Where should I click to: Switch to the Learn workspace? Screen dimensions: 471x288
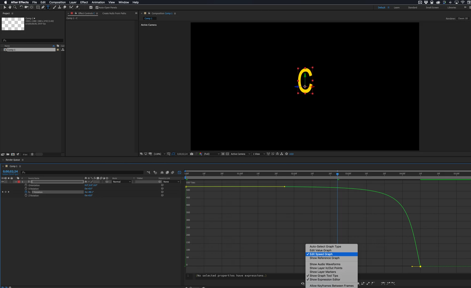coord(397,7)
